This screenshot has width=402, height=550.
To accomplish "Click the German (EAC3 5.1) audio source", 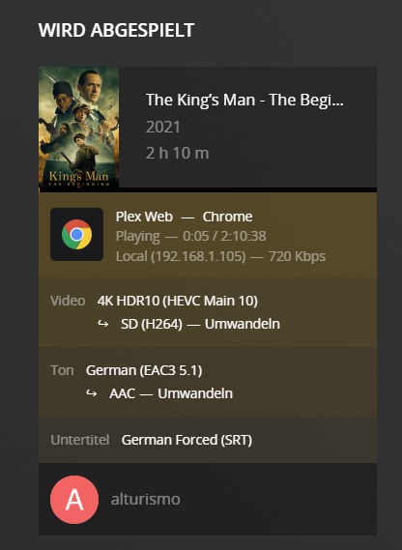I will coord(144,370).
